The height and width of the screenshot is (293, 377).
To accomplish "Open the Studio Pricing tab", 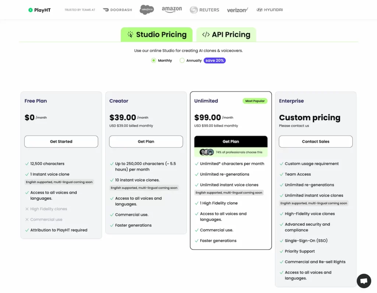I will [x=156, y=34].
